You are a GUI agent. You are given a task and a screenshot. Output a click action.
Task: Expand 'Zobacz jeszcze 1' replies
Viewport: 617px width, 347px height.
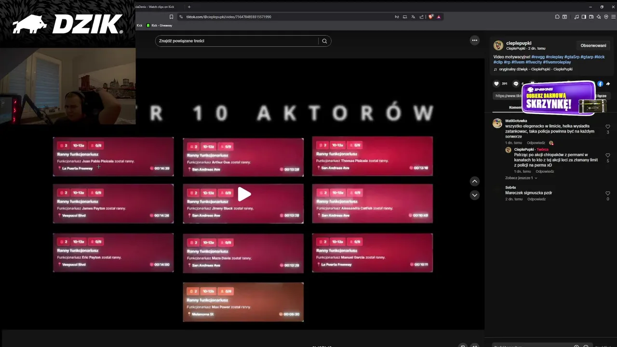521,178
